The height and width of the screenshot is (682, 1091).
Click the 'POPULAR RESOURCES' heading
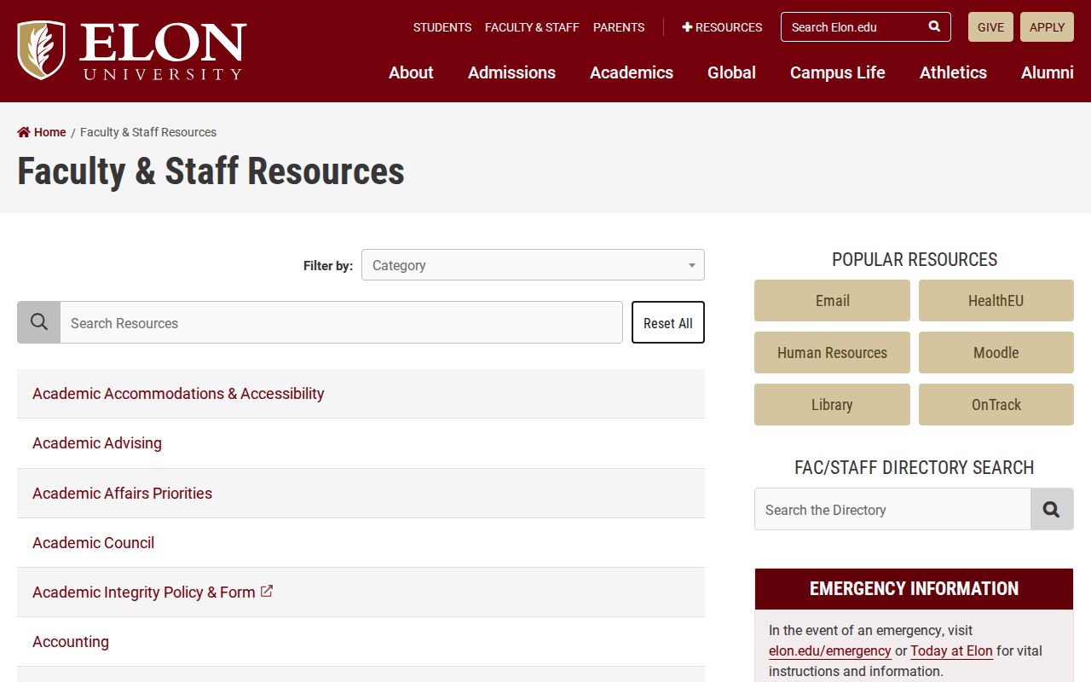click(915, 259)
